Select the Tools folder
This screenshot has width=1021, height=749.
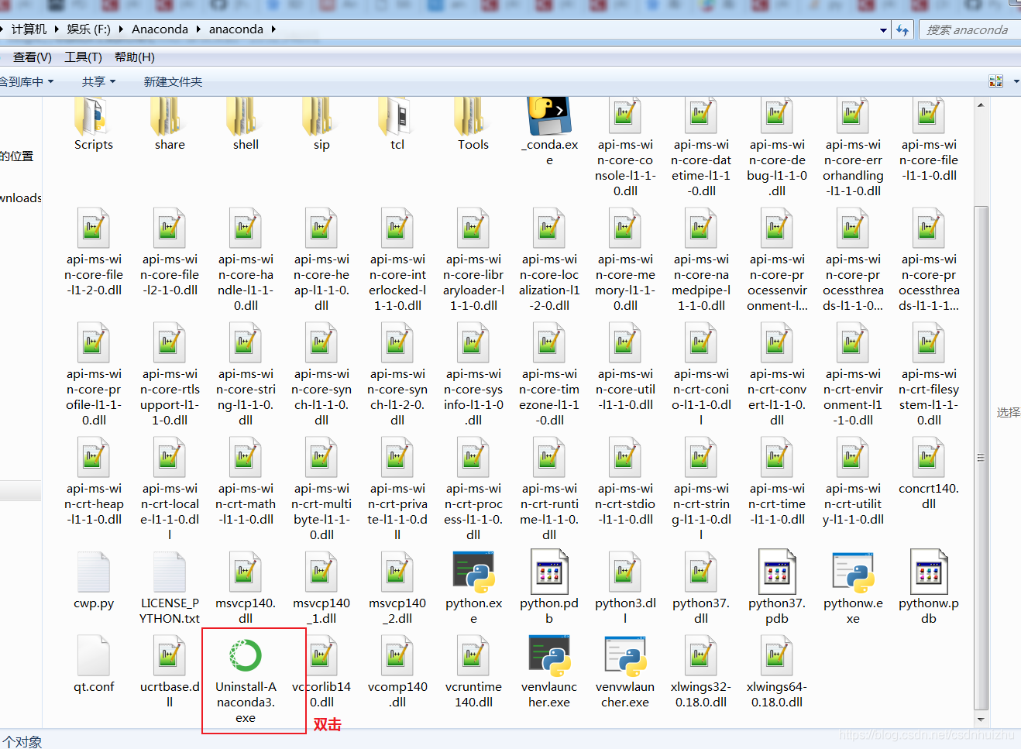(473, 116)
